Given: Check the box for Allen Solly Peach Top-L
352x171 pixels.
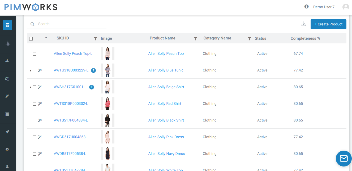Looking at the screenshot, I should [34, 54].
